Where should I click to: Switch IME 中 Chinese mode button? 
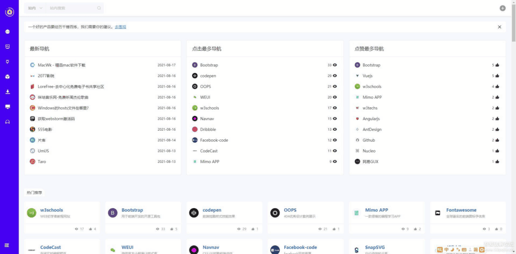click(446, 249)
